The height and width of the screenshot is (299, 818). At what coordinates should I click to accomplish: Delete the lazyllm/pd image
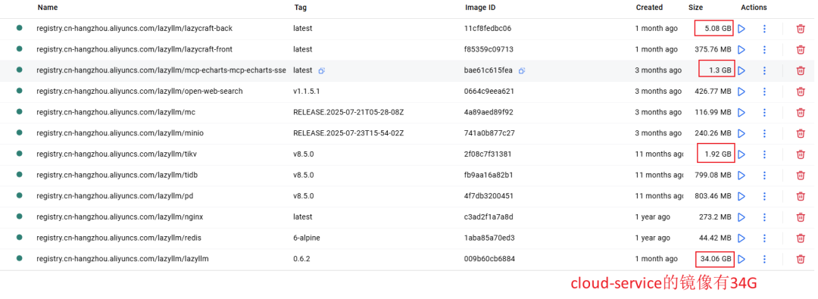pos(801,196)
